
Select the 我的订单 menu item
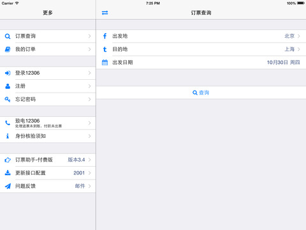(x=48, y=49)
